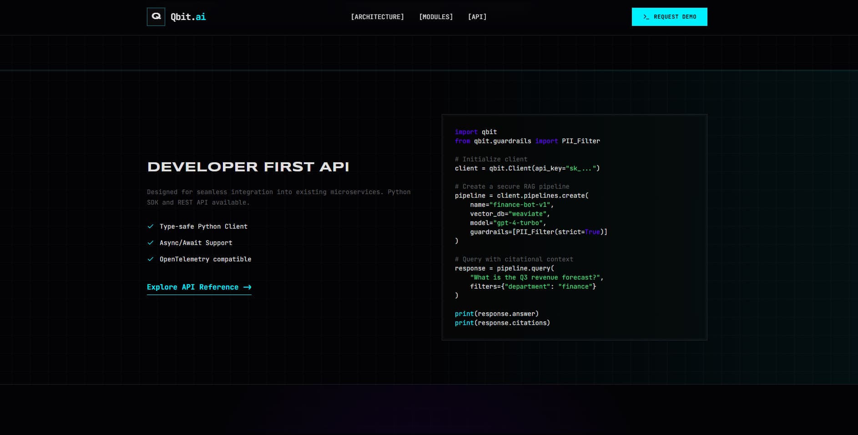This screenshot has height=435, width=858.
Task: Click the arrow icon after Explore API Reference
Action: 247,287
